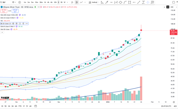
Task: Open the Indicators dialog
Action: 93,2
